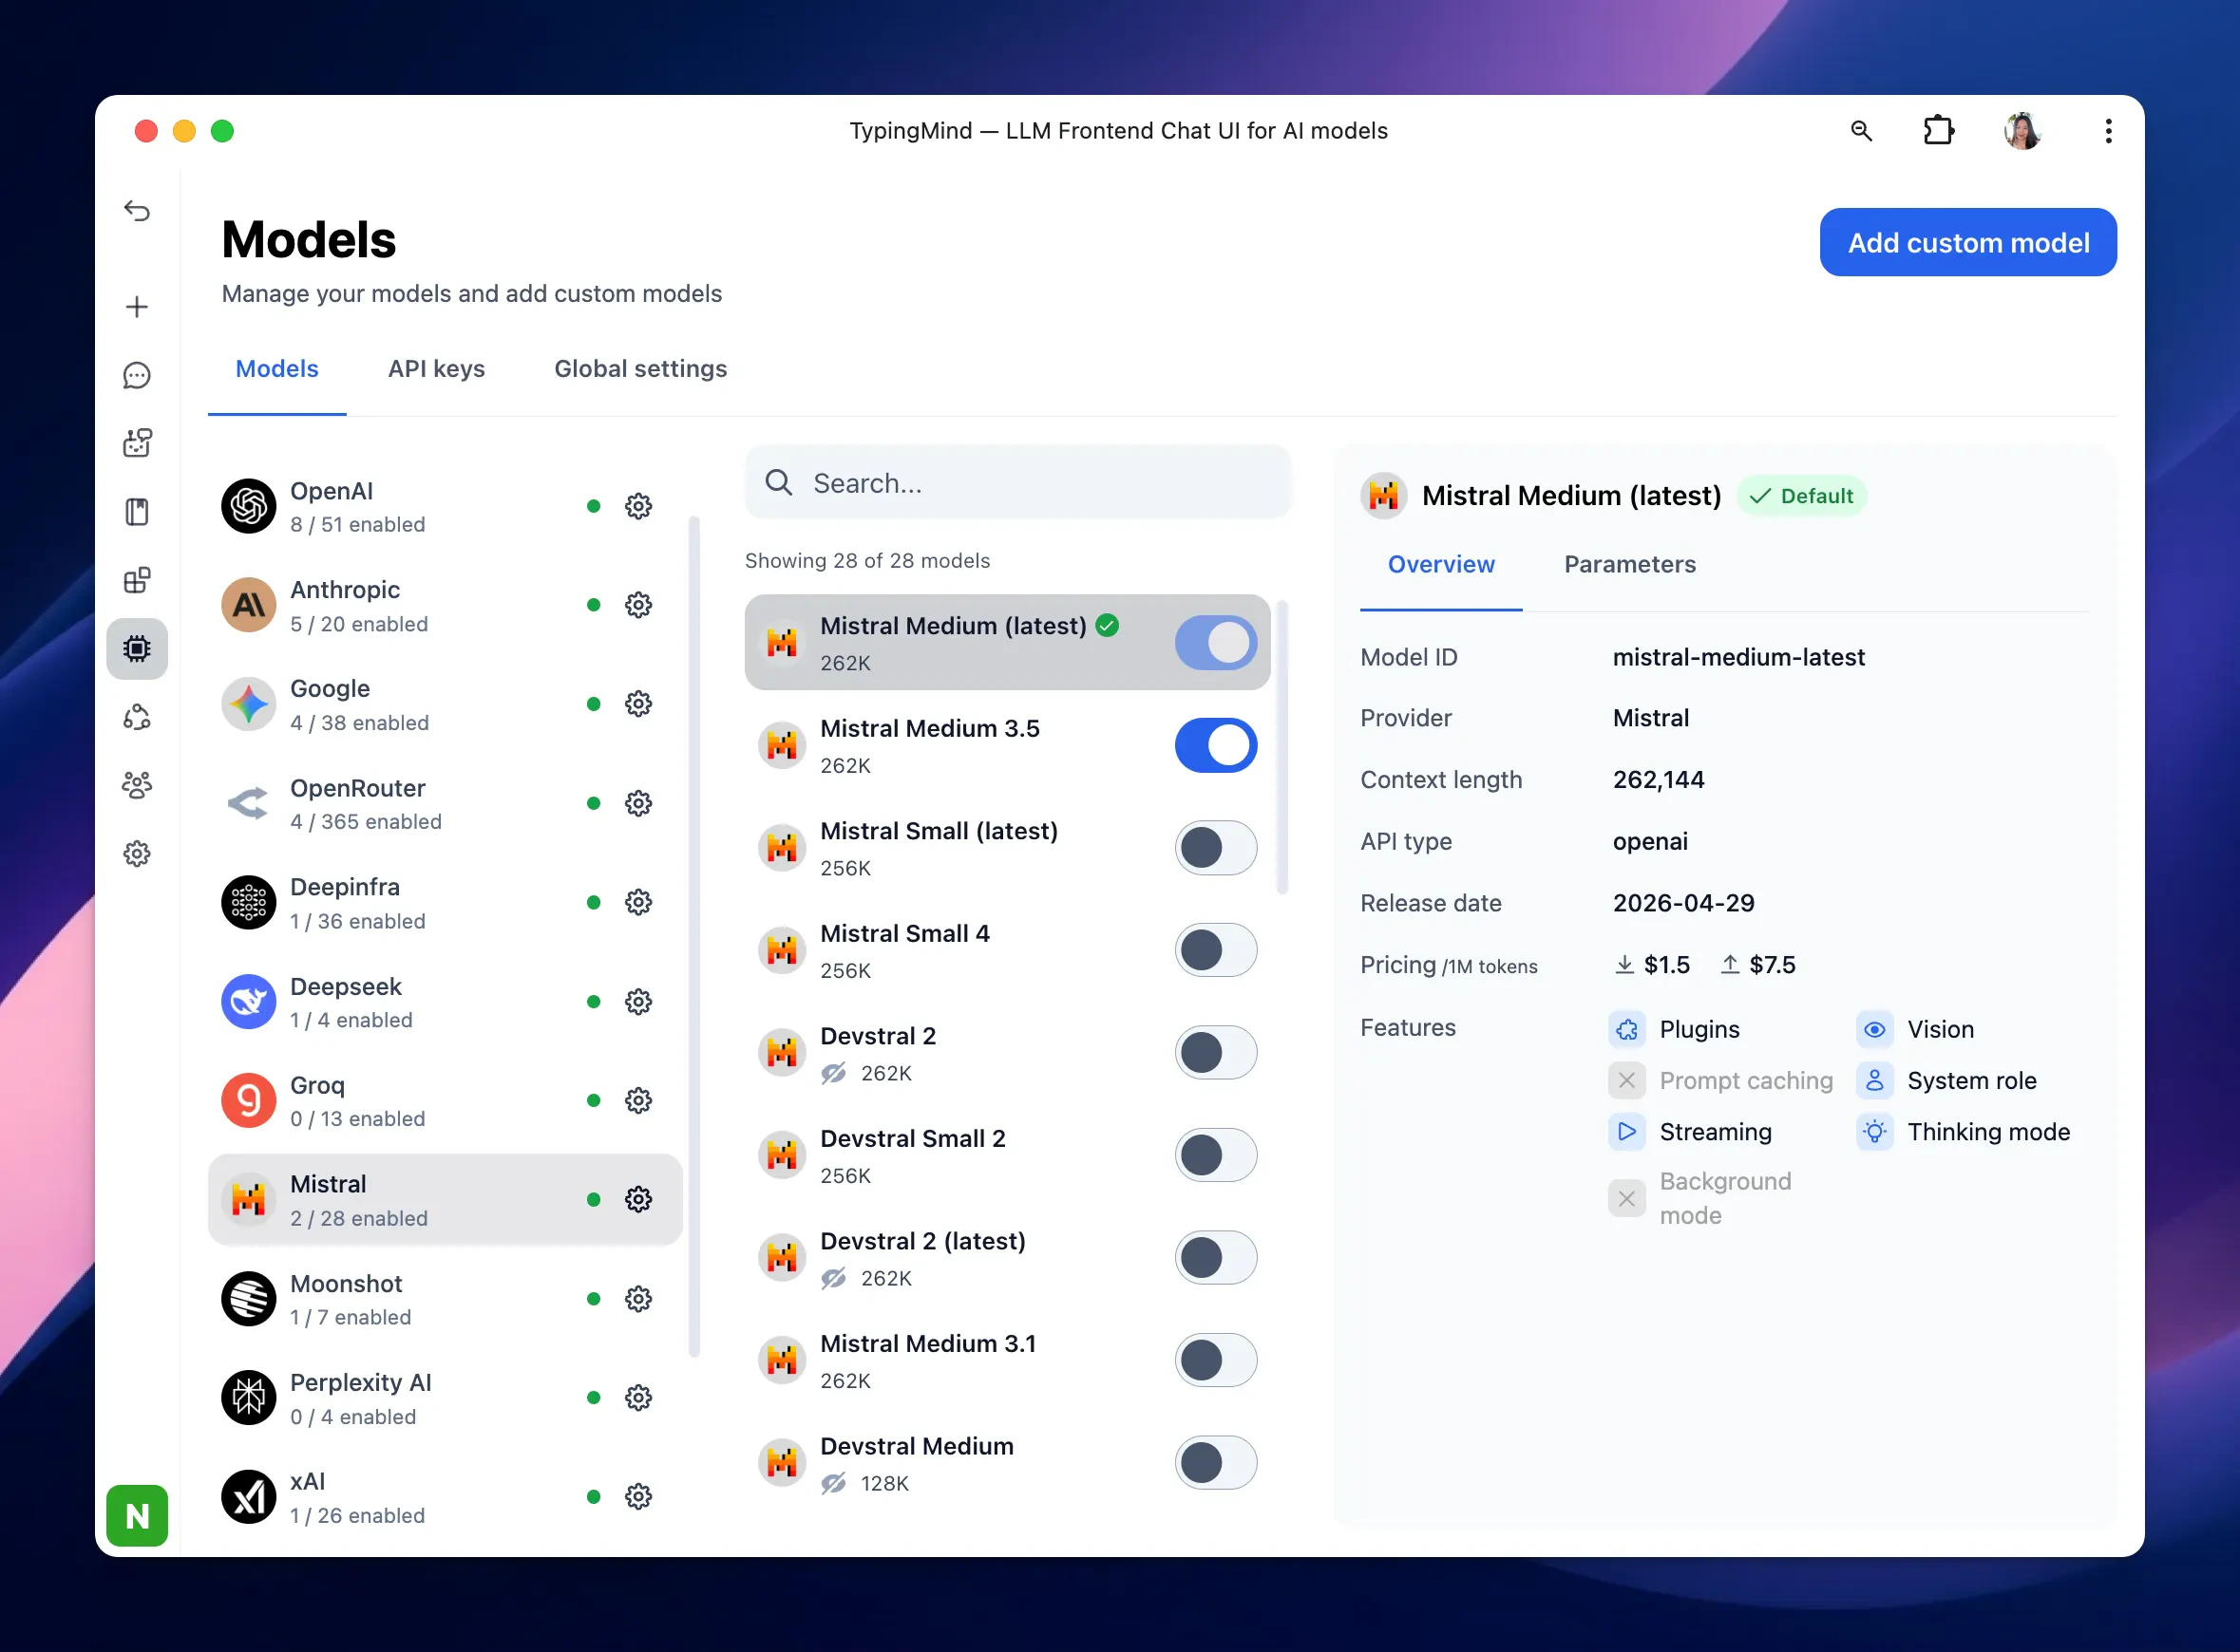Select the Anthropic provider
Viewport: 2240px width, 1652px height.
tap(446, 605)
